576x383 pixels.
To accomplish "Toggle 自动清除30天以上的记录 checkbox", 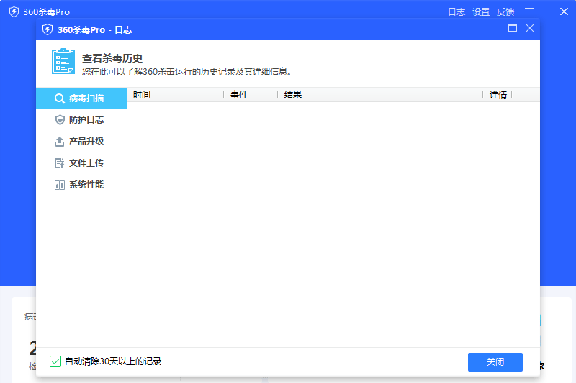I will (x=55, y=361).
